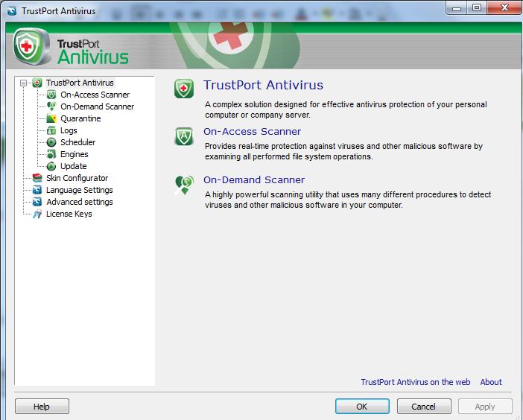
Task: Click the On-Access Scanner heading link
Action: [x=252, y=131]
